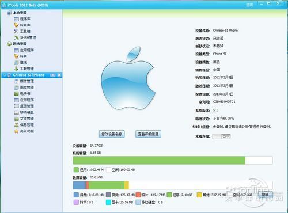This screenshot has width=288, height=213.
Task: Click the 查看详细信息 button
Action: [x=148, y=134]
